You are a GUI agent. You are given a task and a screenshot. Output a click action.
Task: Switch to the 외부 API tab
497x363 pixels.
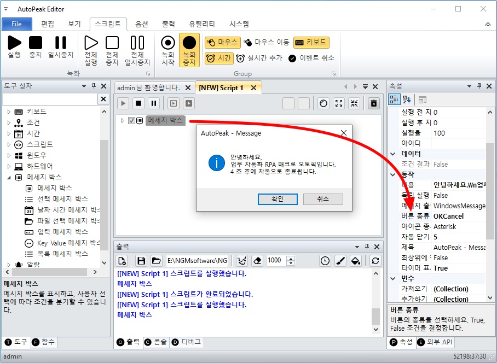[x=435, y=342]
